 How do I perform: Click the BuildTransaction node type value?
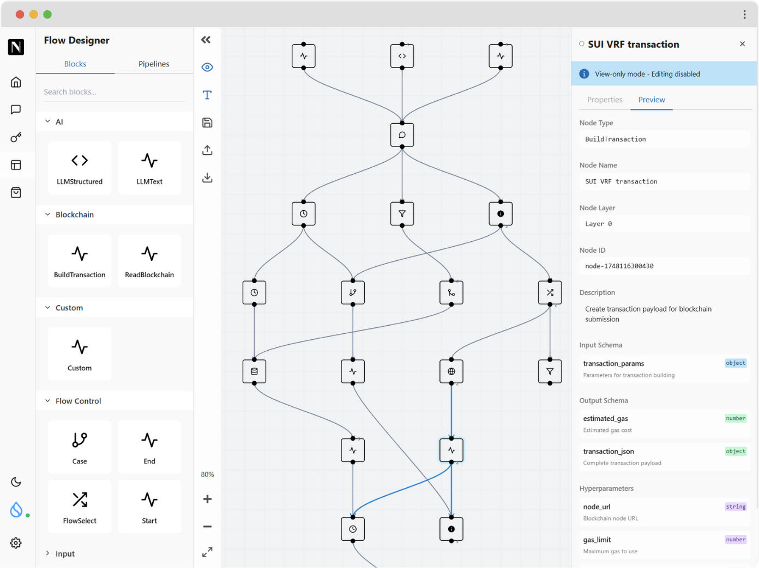click(x=665, y=139)
